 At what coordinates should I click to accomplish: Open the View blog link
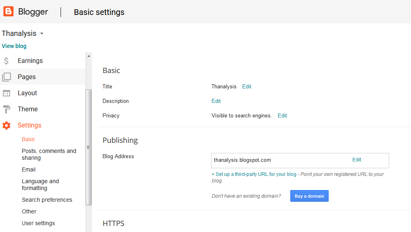coord(14,46)
